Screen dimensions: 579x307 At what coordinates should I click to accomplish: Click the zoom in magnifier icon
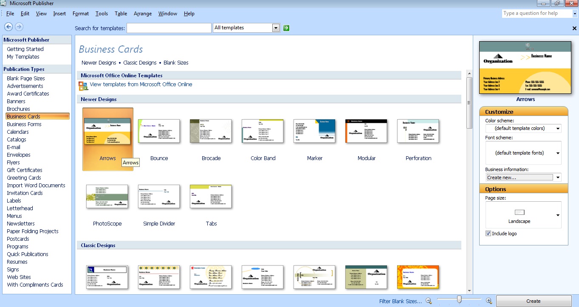(489, 301)
